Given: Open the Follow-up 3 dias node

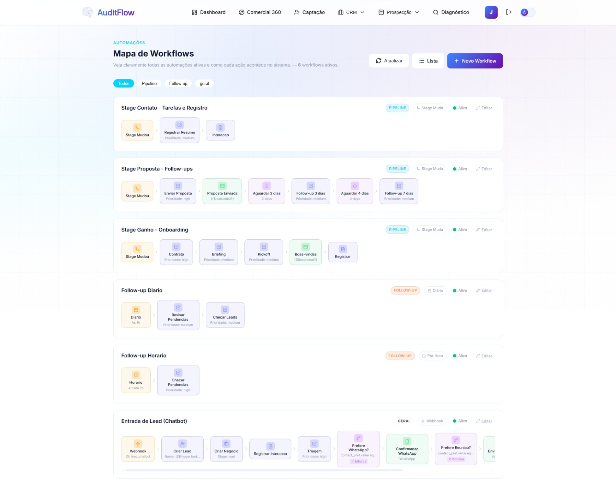Looking at the screenshot, I should 311,191.
